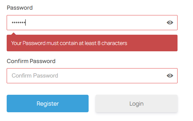The height and width of the screenshot is (121, 193).
Task: Go to Login with the gray button
Action: tap(136, 103)
